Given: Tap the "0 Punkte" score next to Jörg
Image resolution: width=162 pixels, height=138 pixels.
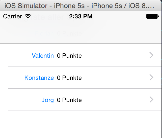Looking at the screenshot, I should [x=69, y=100].
